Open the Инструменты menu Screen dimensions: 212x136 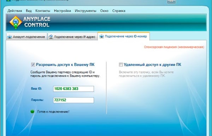[x=86, y=11]
